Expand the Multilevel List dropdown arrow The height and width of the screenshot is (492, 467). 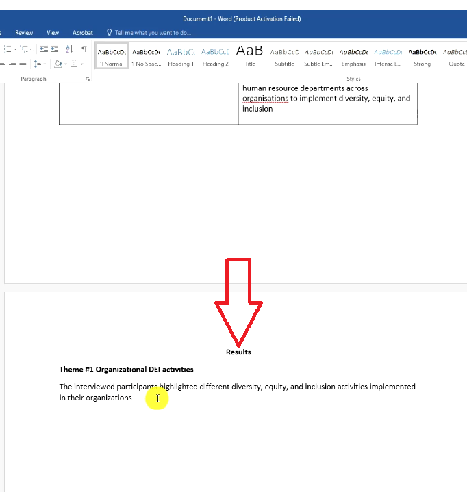[31, 49]
